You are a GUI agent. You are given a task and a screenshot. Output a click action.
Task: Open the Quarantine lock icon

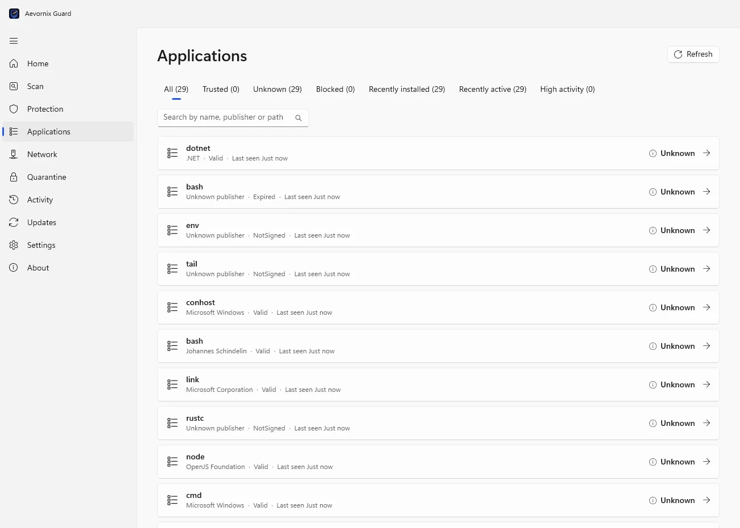(x=14, y=177)
